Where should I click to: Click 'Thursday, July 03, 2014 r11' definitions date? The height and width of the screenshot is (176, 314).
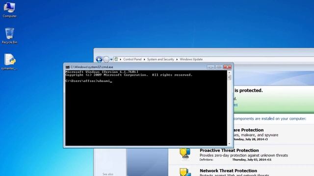click(x=252, y=160)
